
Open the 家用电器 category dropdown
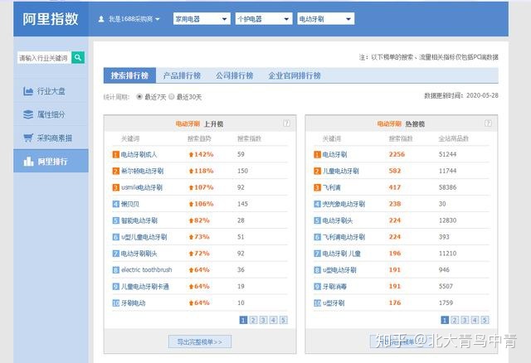202,19
